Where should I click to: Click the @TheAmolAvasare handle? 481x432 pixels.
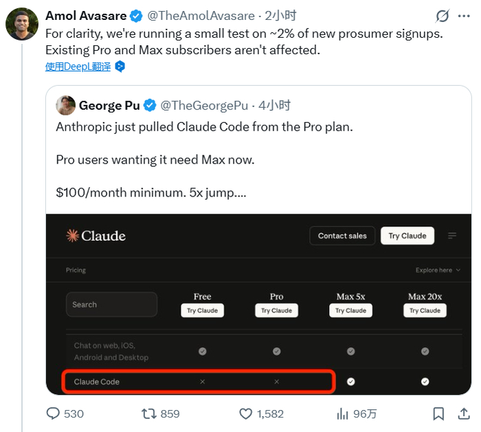coord(204,16)
